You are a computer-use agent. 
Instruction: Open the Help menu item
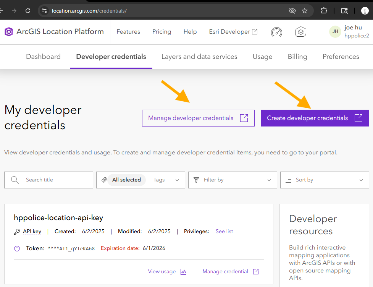(190, 32)
